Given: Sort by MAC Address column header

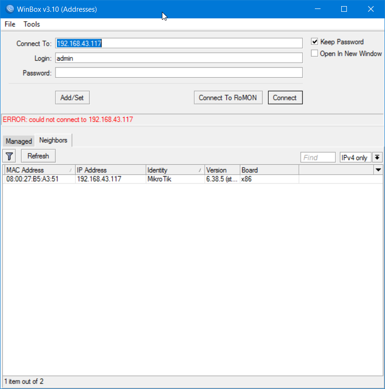Looking at the screenshot, I should click(x=40, y=170).
